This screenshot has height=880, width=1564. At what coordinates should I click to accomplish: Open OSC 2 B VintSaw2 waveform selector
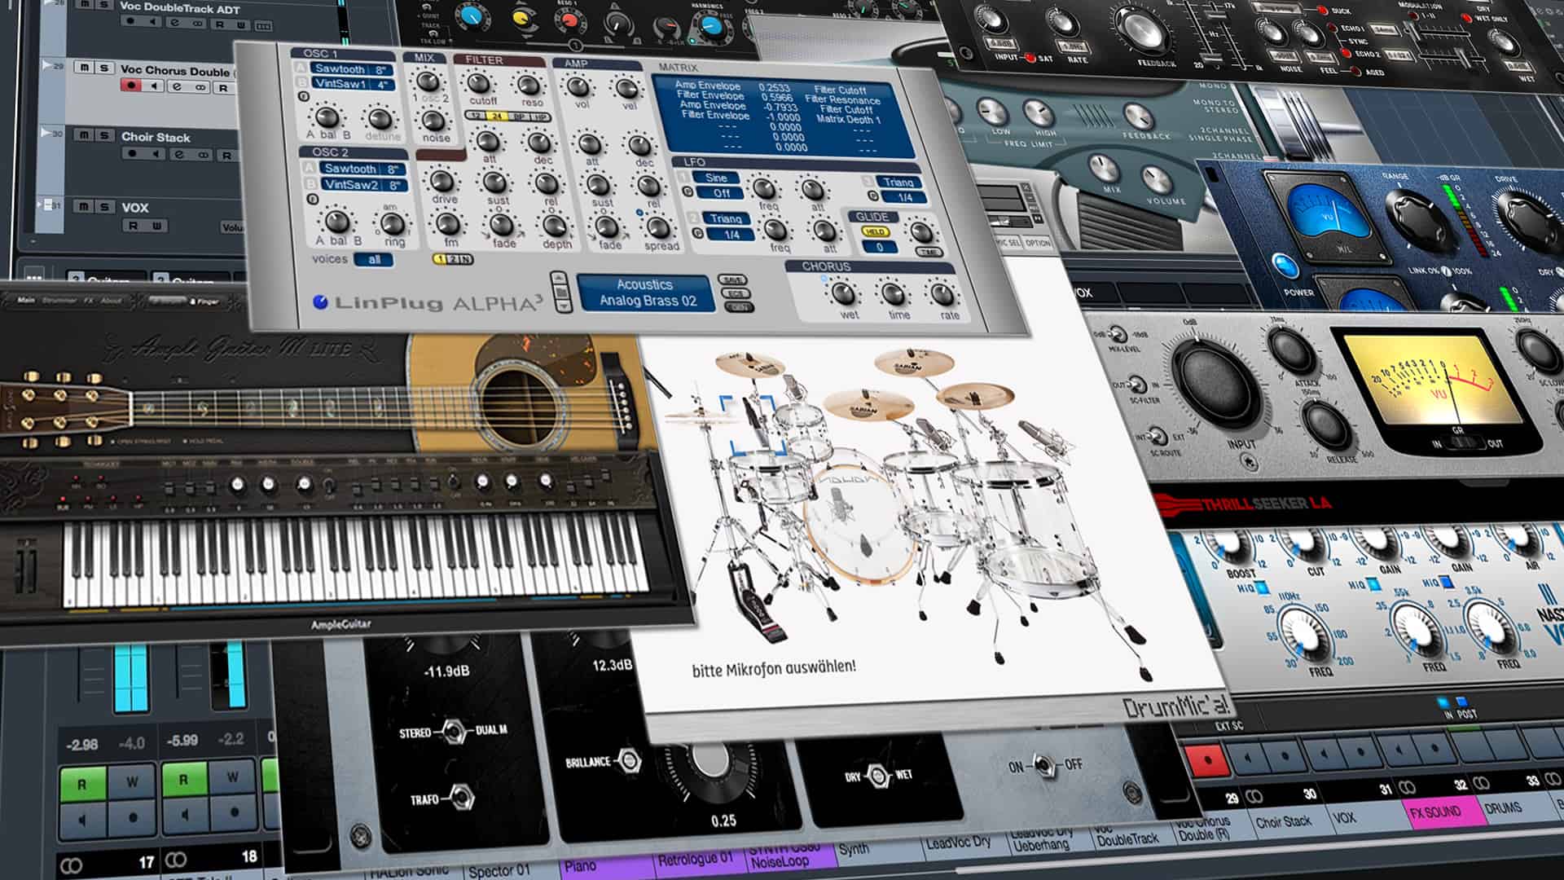coord(363,185)
